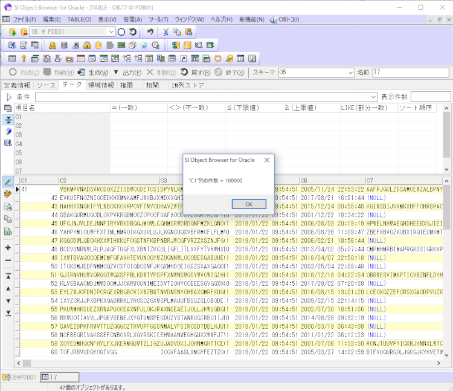The height and width of the screenshot is (391, 453).
Task: Switch to the 定義情報 tab
Action: (x=17, y=85)
